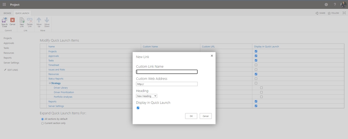Click the Custom Name column header

(150, 47)
